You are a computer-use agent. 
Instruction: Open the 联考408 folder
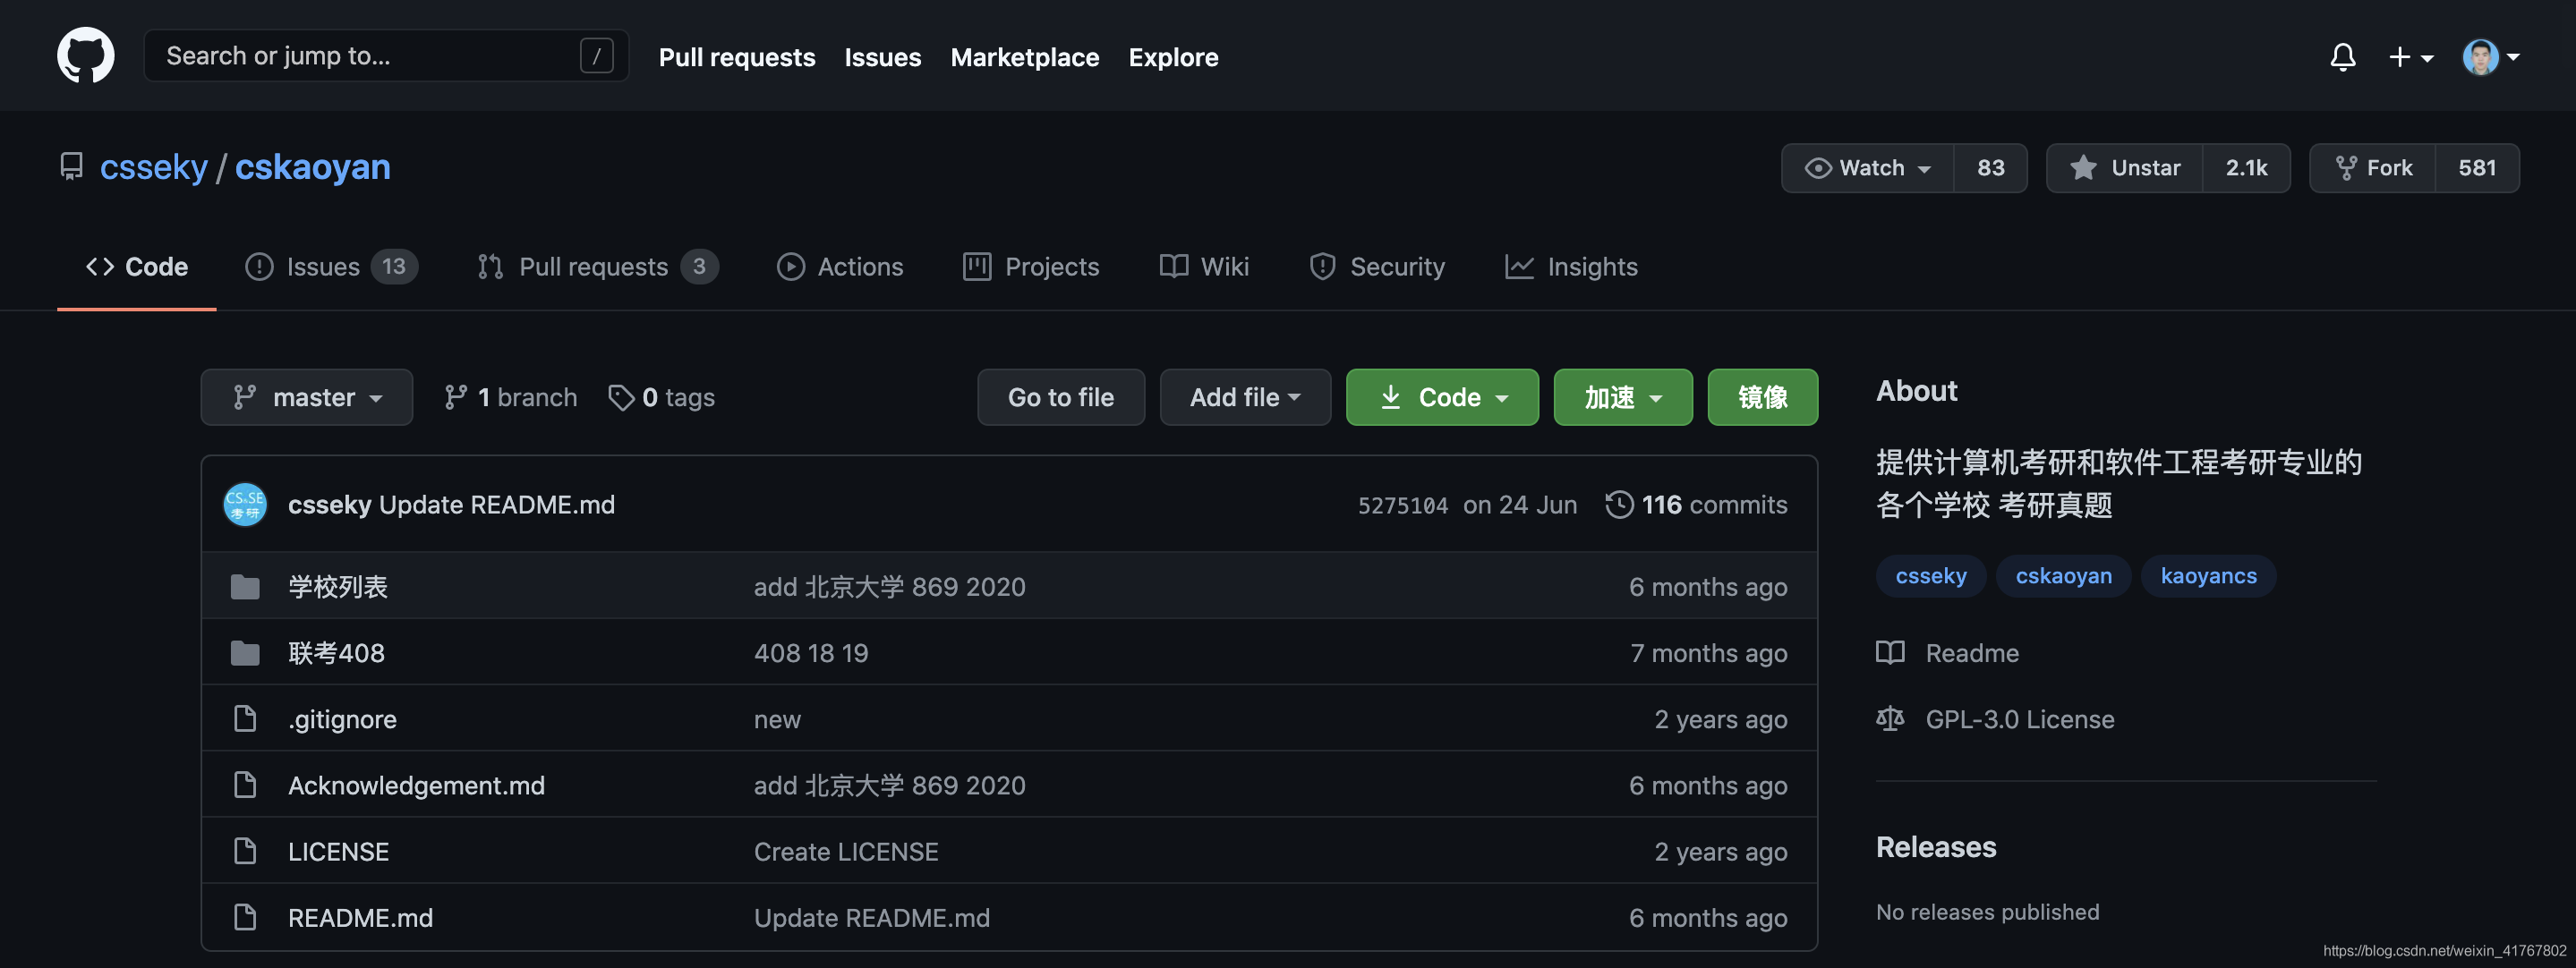(x=336, y=653)
